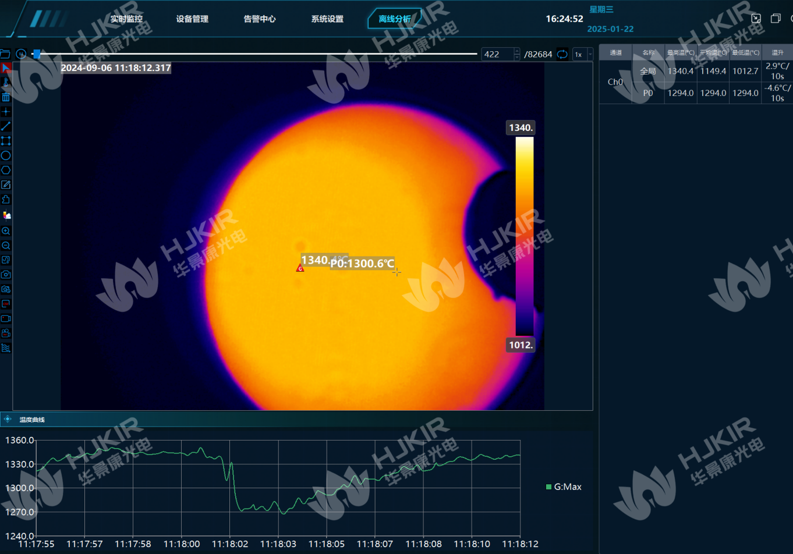Image resolution: width=793 pixels, height=554 pixels.
Task: Click the playback progress slider handle
Action: (x=37, y=54)
